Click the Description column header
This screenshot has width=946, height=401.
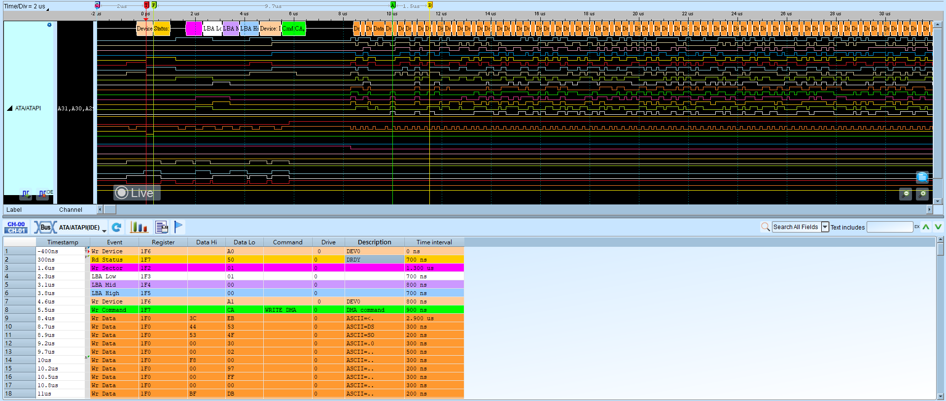(x=375, y=242)
